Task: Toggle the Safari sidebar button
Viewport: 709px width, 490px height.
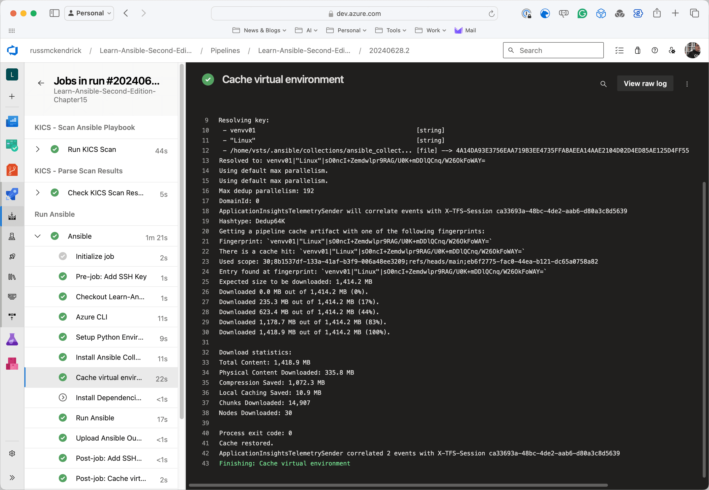Action: 54,13
